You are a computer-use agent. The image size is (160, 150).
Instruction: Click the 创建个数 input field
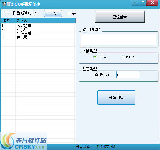128,75
